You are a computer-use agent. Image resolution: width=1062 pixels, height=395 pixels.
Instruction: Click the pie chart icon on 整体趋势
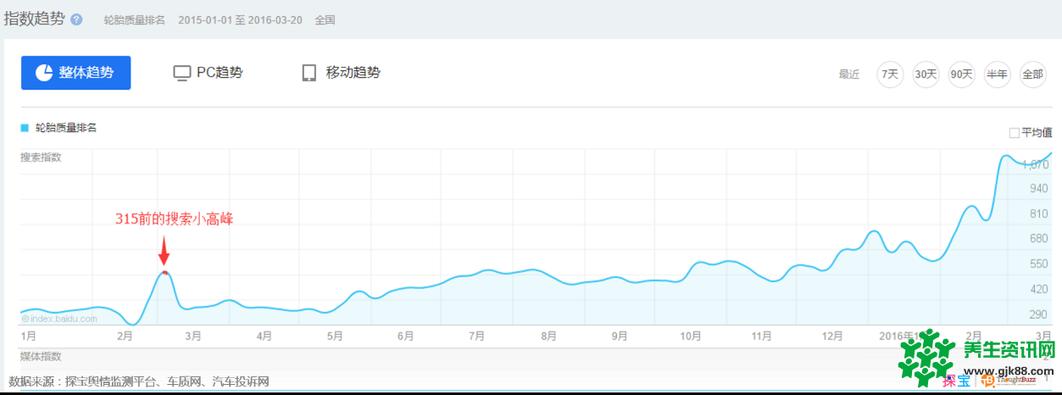tap(45, 73)
